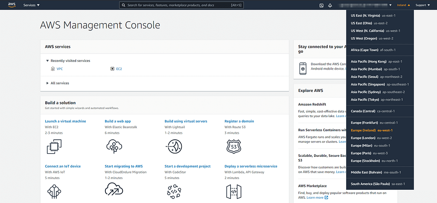Click the EC2 chip icon
The width and height of the screenshot is (437, 203).
(113, 69)
